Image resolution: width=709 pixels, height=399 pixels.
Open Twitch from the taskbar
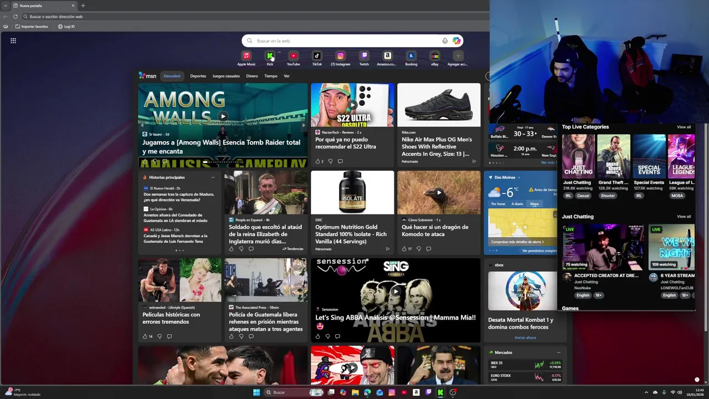tap(428, 392)
